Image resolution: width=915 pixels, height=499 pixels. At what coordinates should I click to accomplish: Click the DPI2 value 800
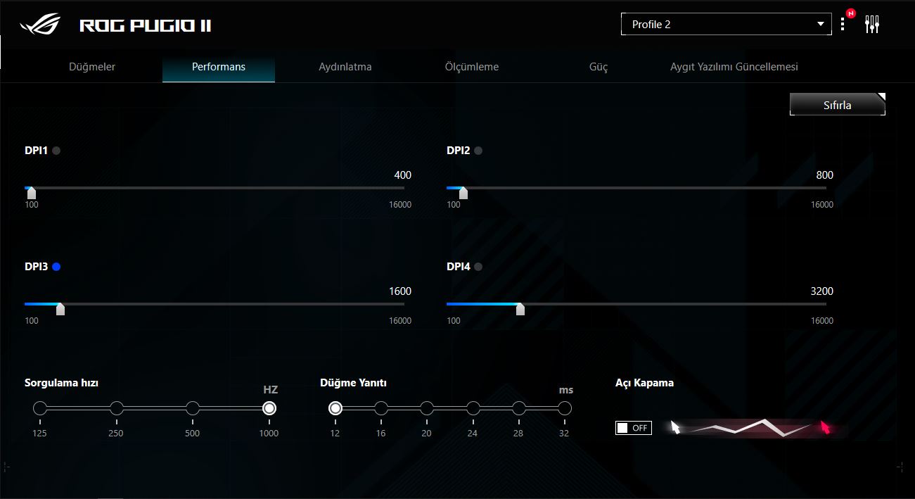point(825,175)
